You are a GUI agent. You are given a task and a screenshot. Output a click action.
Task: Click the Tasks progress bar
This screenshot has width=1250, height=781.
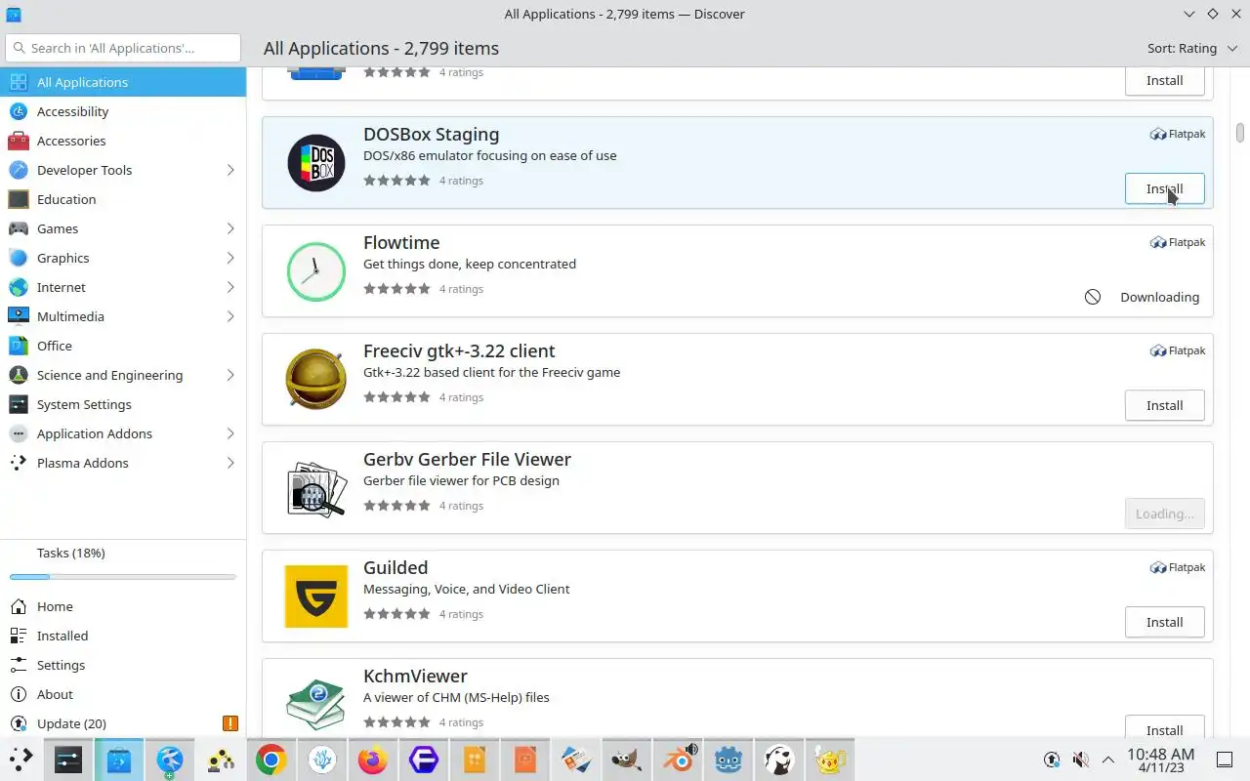point(123,577)
